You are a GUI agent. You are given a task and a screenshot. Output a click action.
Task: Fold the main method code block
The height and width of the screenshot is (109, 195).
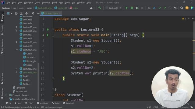pos(53,35)
